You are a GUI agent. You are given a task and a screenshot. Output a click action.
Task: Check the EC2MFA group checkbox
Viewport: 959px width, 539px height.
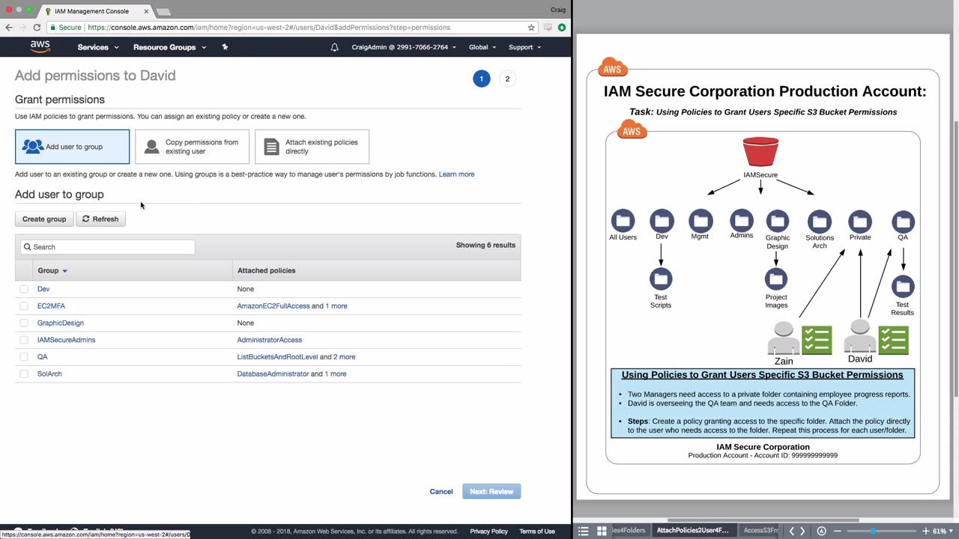pyautogui.click(x=24, y=306)
